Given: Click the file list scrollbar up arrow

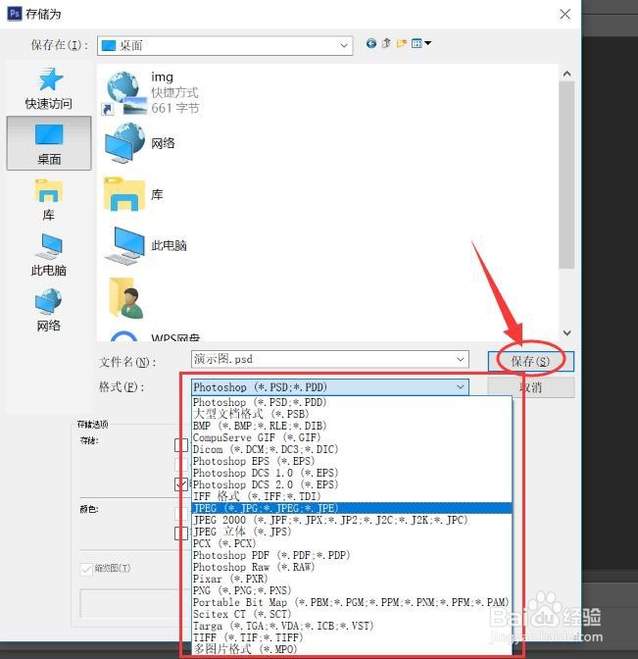Looking at the screenshot, I should [x=567, y=74].
